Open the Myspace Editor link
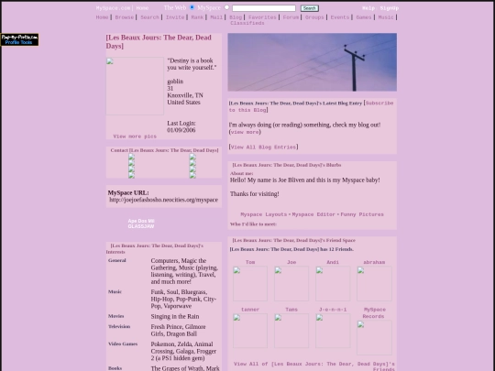This screenshot has width=495, height=371. click(313, 214)
